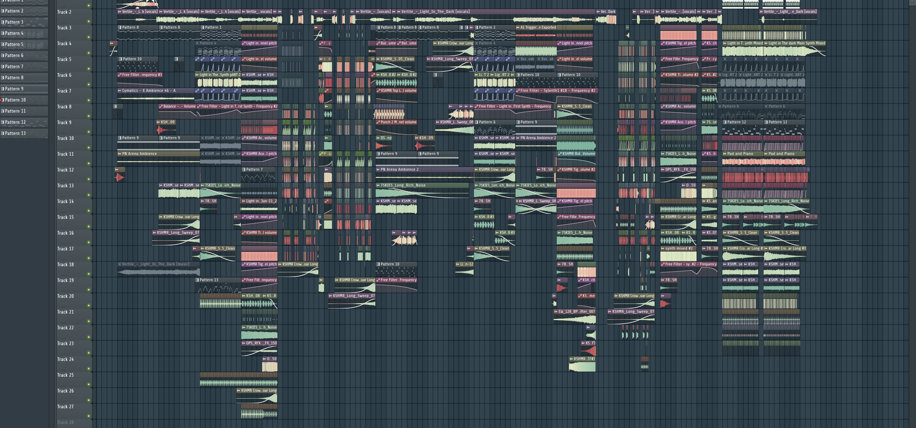Select the Track 4 header label
The width and height of the screenshot is (916, 428).
(64, 43)
